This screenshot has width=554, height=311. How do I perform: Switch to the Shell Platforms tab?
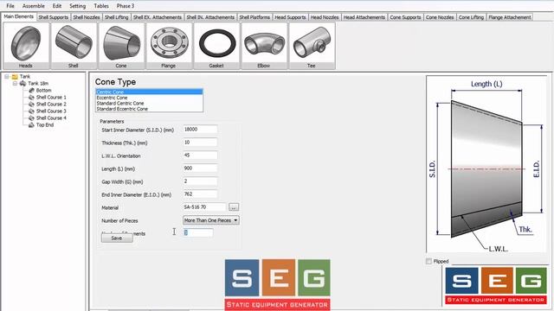pyautogui.click(x=254, y=17)
